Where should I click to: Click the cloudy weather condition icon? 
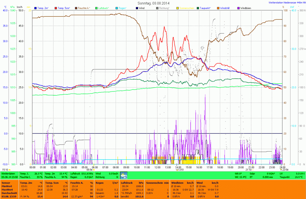124,175
